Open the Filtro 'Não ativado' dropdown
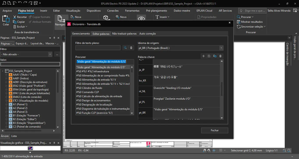The image size is (299, 159). (x=51, y=54)
